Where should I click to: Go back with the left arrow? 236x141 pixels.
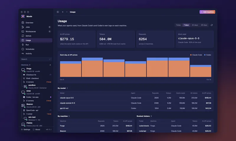coord(63,12)
